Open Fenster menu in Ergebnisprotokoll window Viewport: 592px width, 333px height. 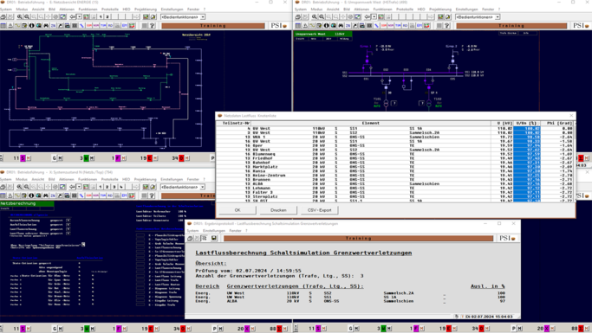click(235, 231)
